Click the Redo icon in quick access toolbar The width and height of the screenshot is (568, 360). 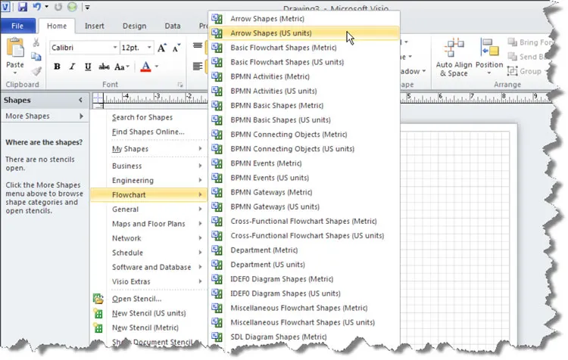(x=58, y=7)
